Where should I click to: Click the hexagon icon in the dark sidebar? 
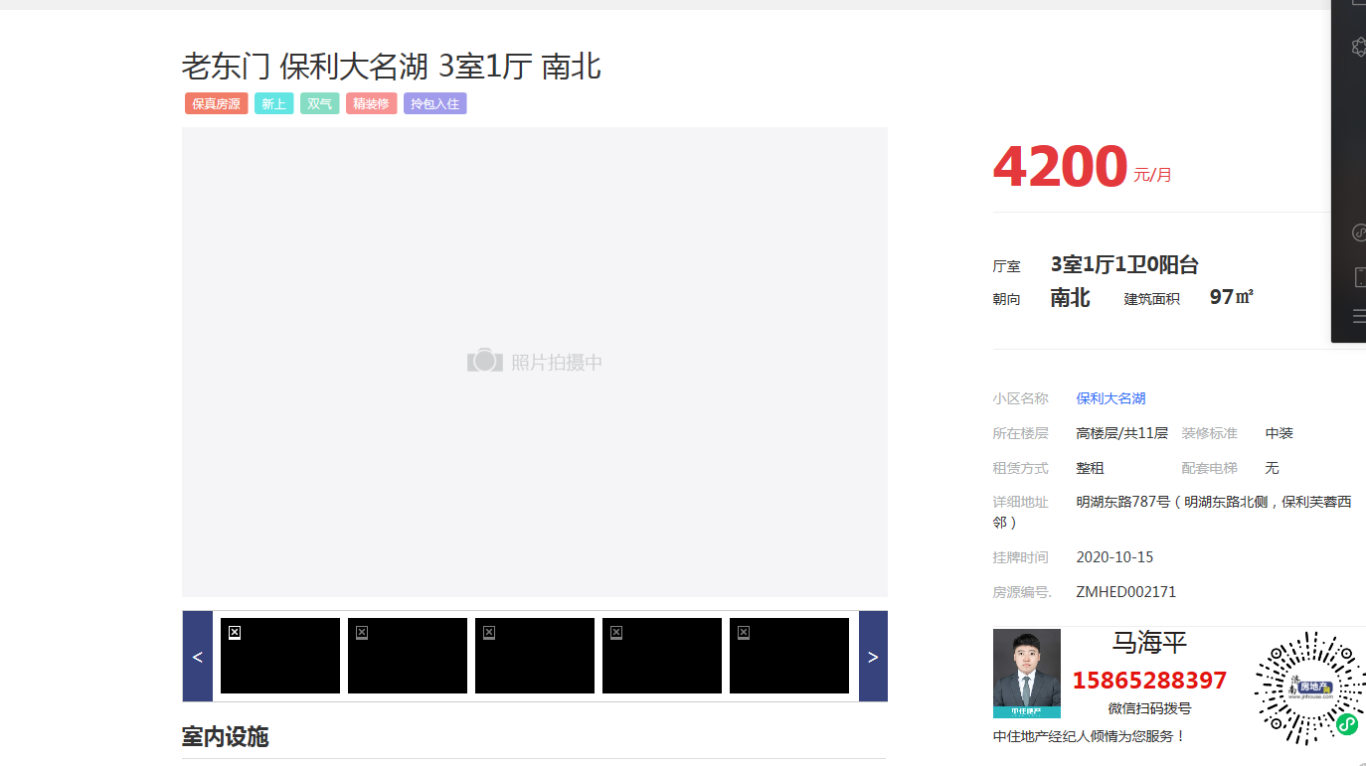click(x=1359, y=47)
